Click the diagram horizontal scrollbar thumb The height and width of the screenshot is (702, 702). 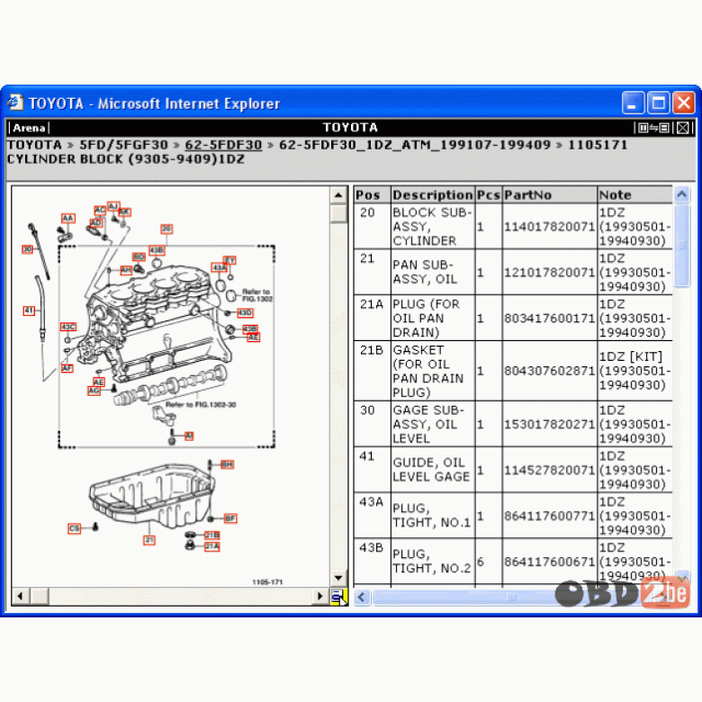click(x=40, y=596)
